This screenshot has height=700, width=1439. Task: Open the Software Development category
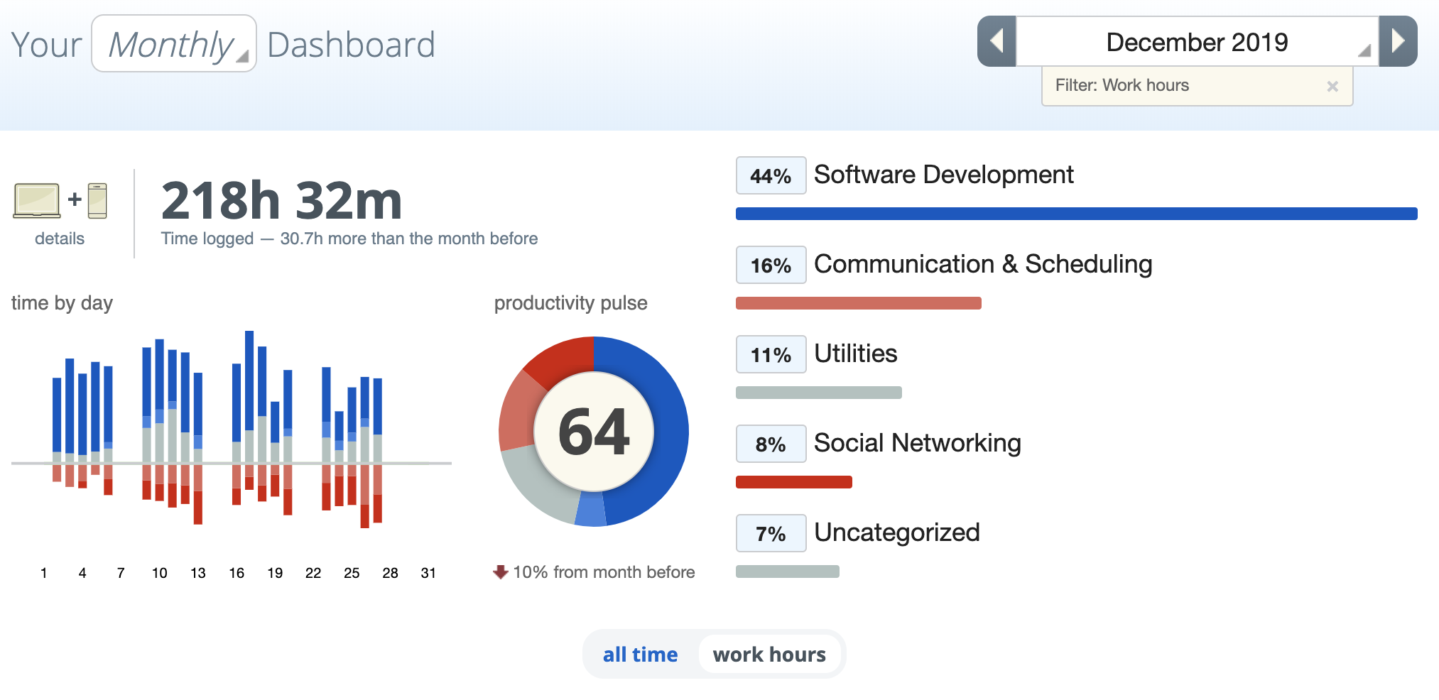pyautogui.click(x=943, y=175)
